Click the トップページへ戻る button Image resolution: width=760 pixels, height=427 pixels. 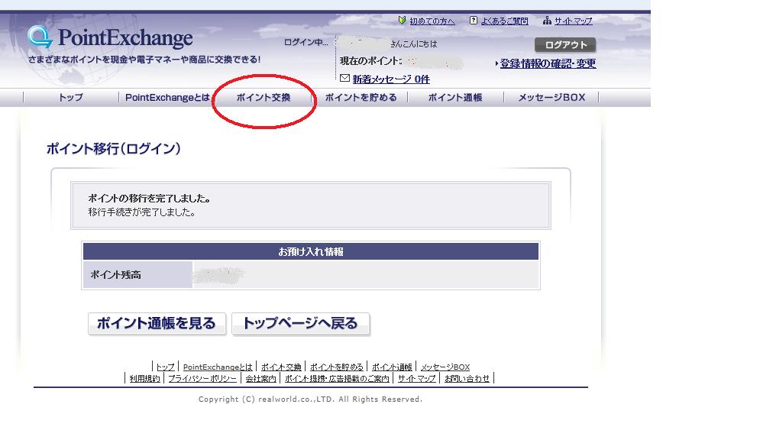300,324
